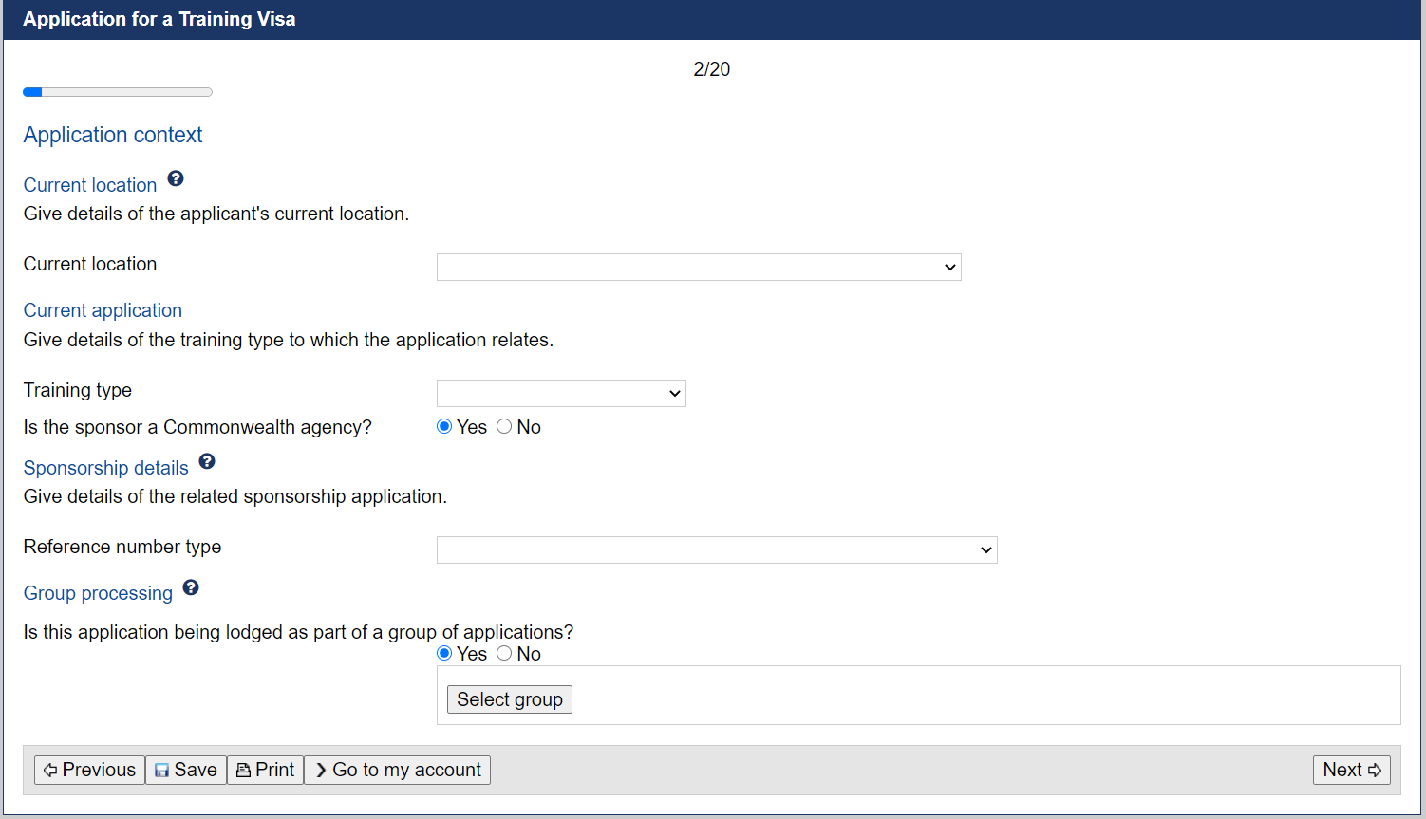Click the Current application section heading

(x=103, y=310)
